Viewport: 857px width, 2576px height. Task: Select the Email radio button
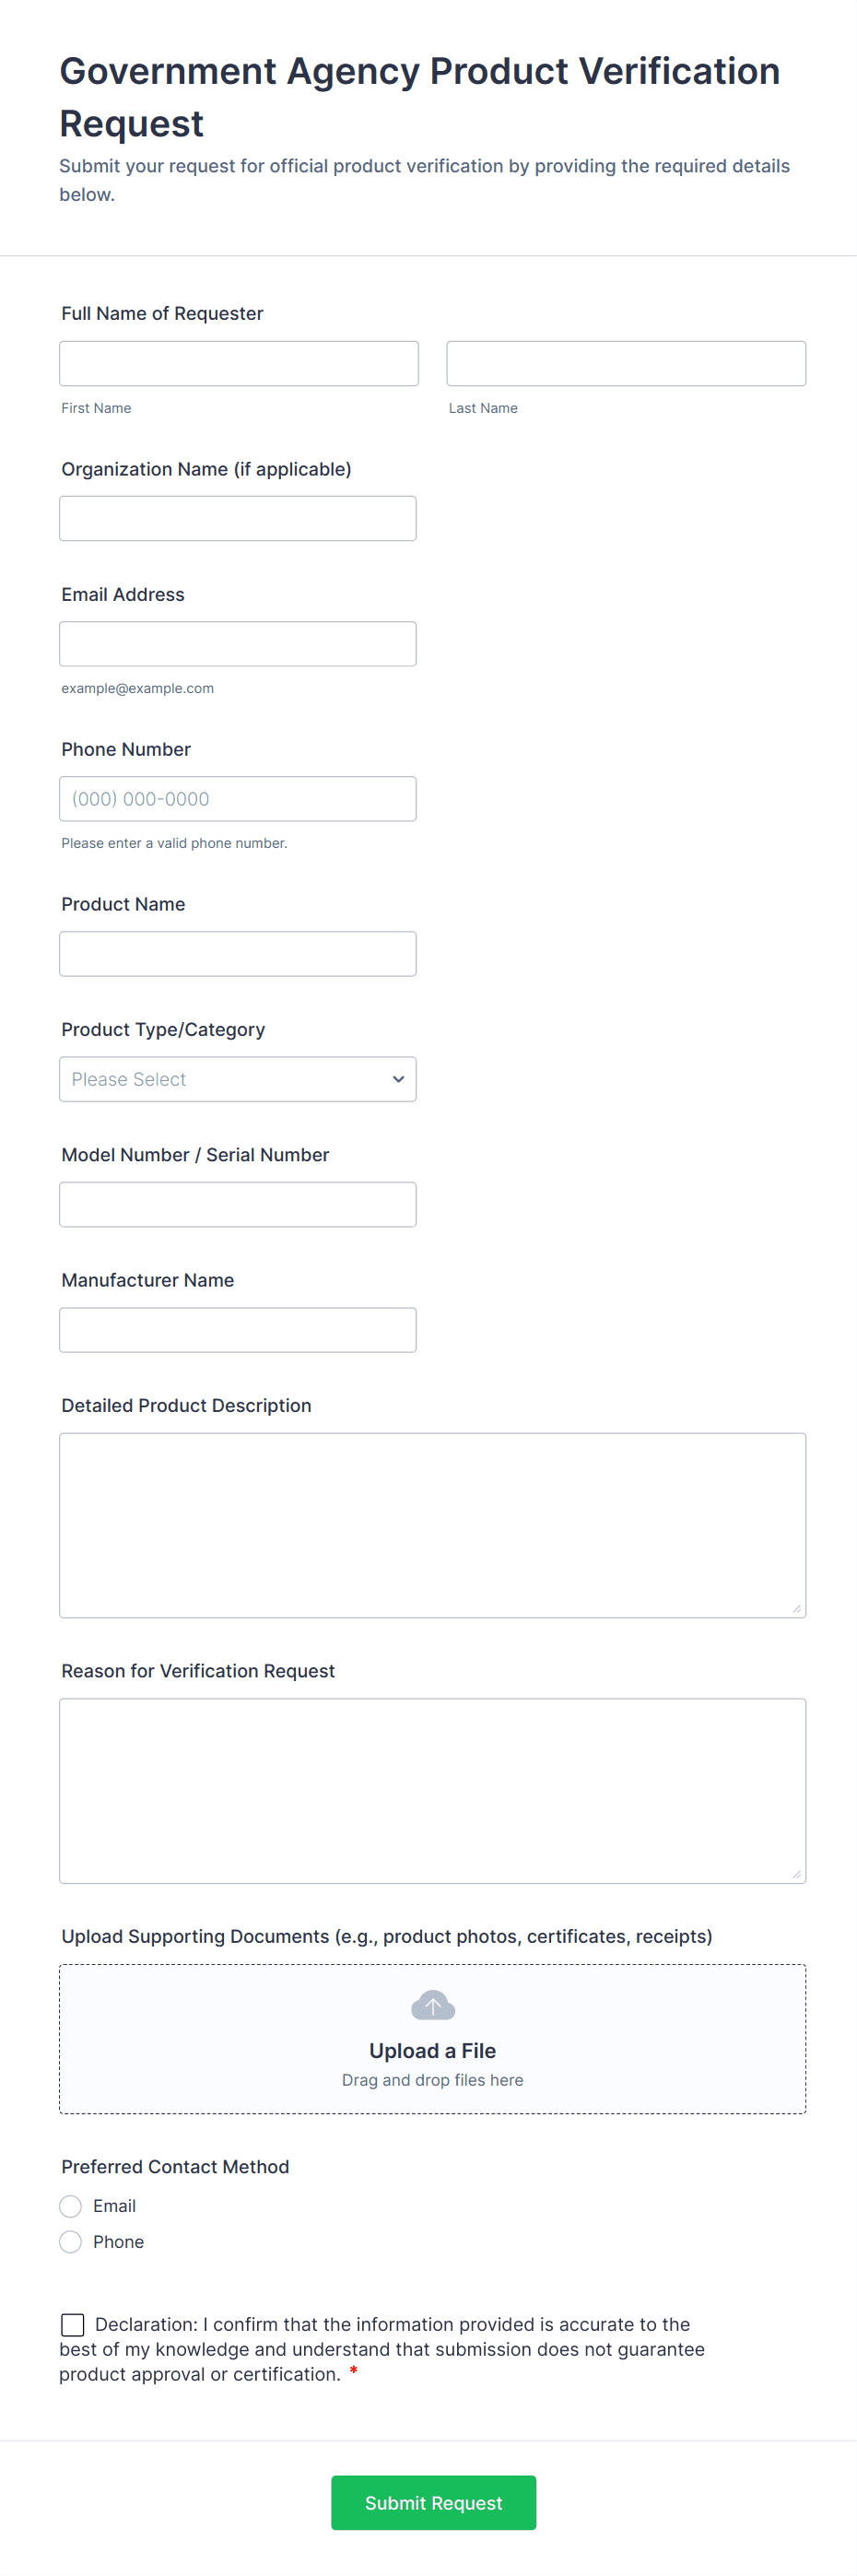click(71, 2205)
